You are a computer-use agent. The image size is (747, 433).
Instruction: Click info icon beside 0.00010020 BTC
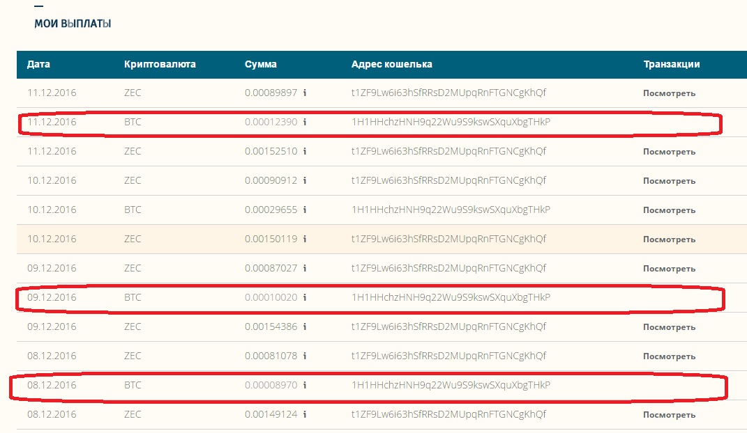click(x=305, y=297)
